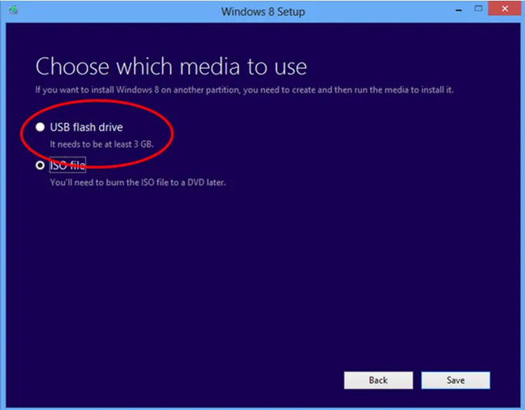Click the "Windows 8 Setup" title text
This screenshot has height=410, width=525.
(x=262, y=11)
